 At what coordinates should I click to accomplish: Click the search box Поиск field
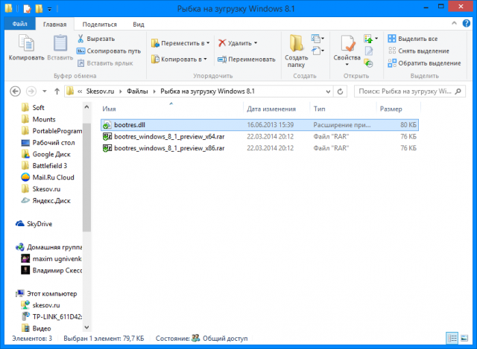pyautogui.click(x=409, y=91)
